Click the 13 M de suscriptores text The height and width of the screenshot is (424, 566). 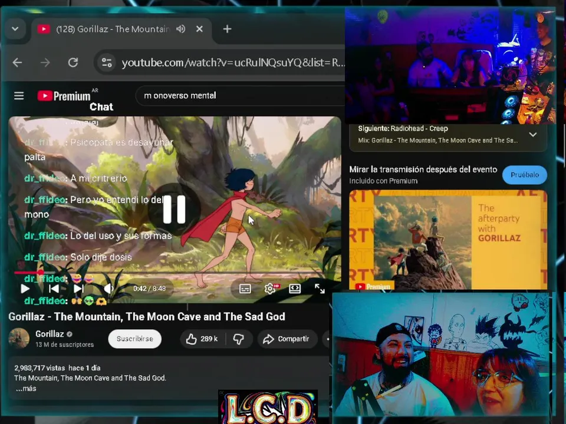[65, 344]
